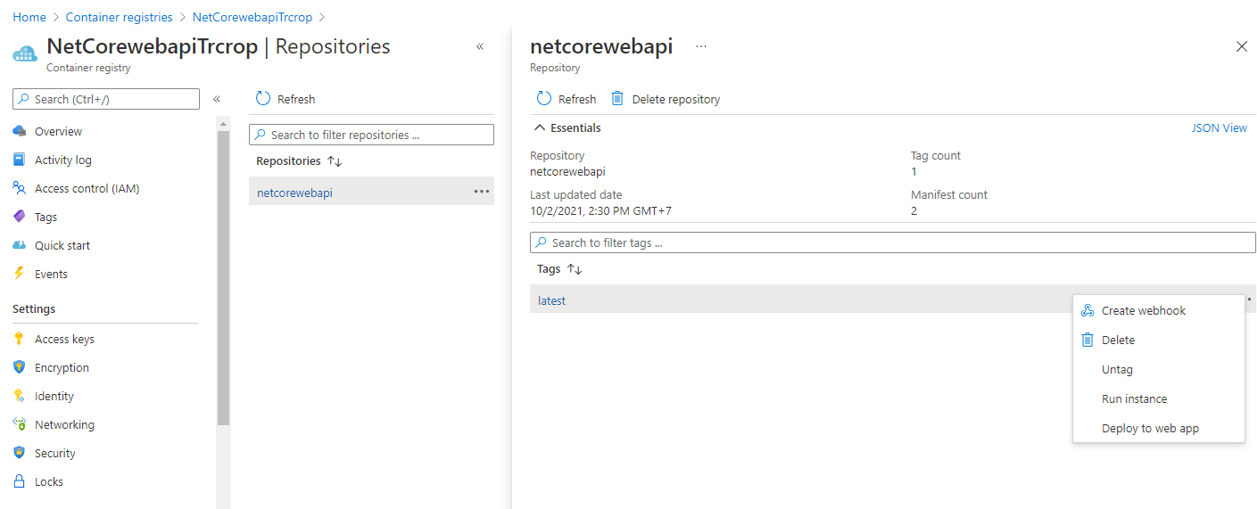Open the Identity icon
Screen dimensions: 1257x509
[20, 396]
